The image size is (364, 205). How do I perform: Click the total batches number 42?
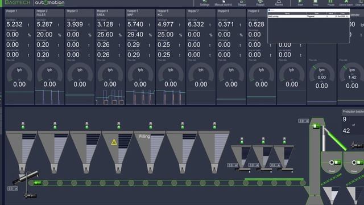(346, 130)
